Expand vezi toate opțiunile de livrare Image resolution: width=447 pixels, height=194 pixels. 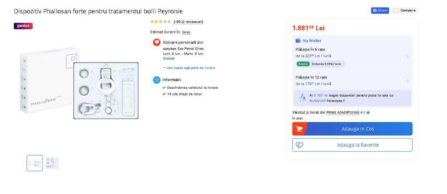tap(189, 68)
